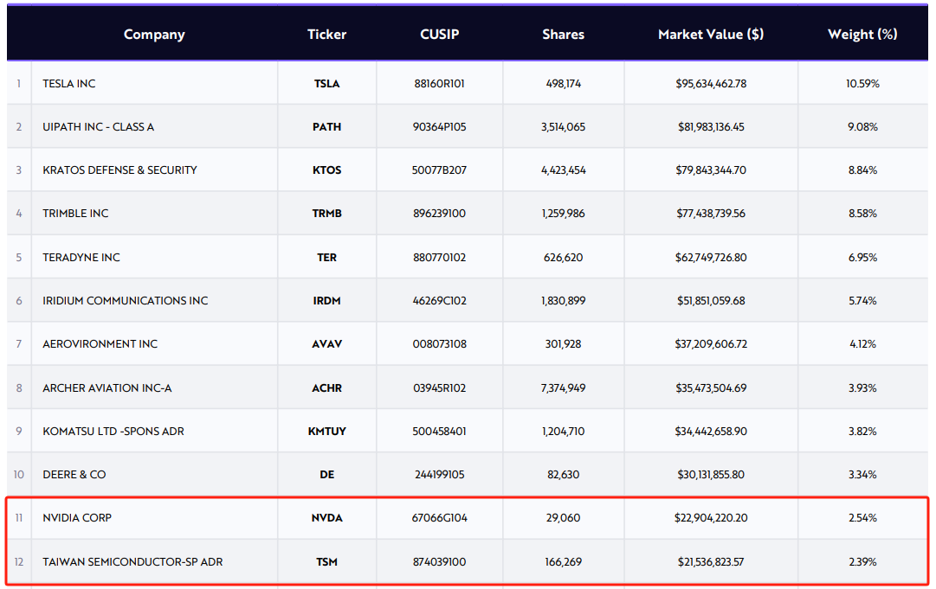Click the PATH ticker symbol
Screen dimensions: 936x589
pos(326,127)
